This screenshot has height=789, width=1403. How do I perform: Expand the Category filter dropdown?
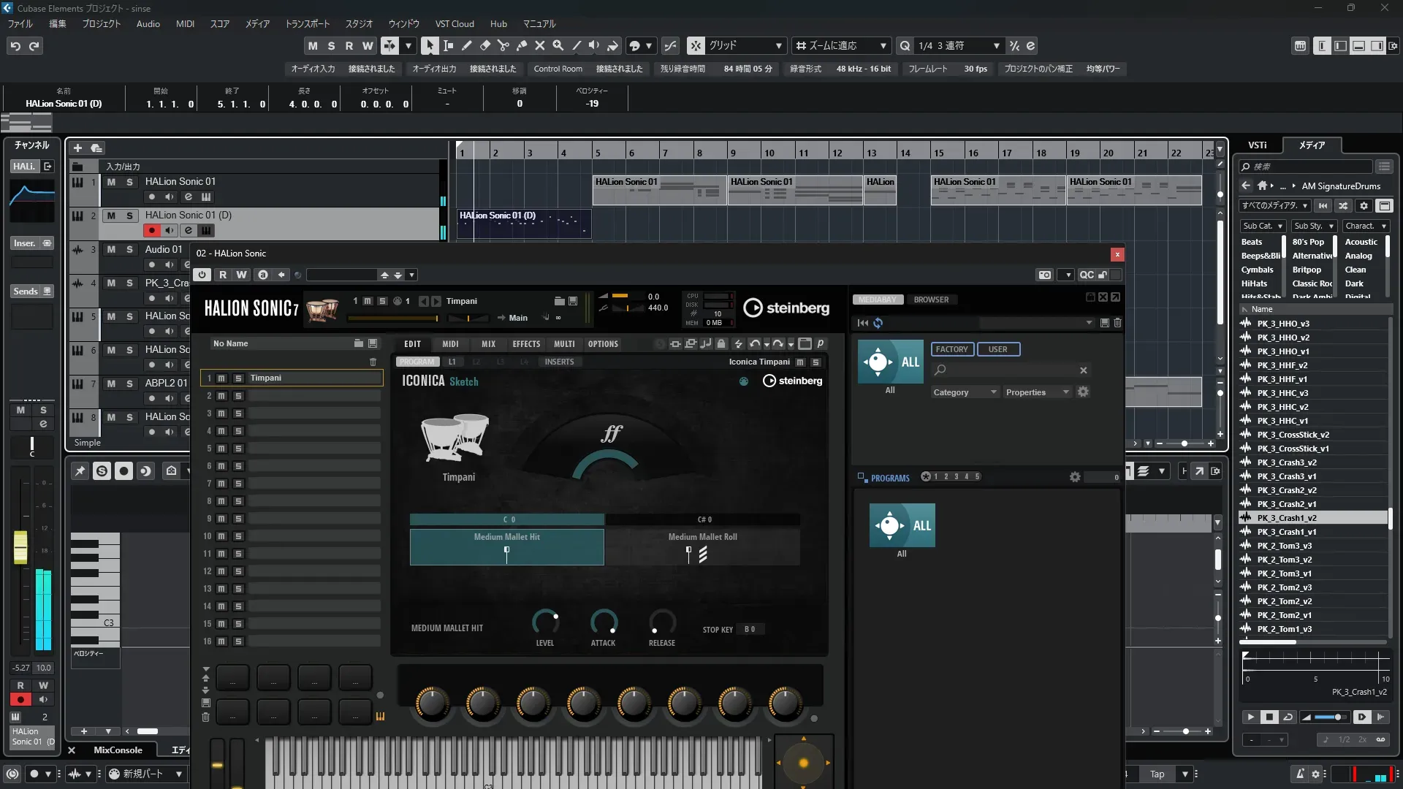click(965, 392)
